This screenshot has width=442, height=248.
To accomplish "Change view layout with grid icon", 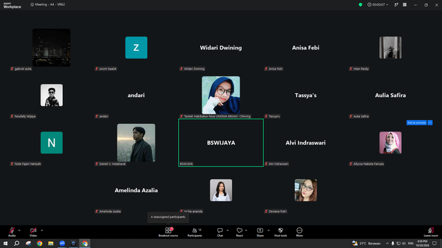I will pyautogui.click(x=405, y=5).
